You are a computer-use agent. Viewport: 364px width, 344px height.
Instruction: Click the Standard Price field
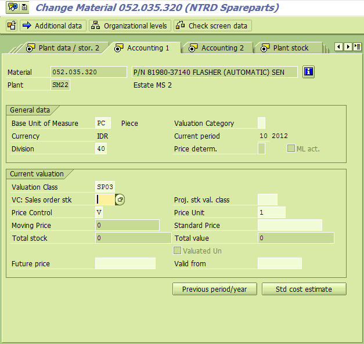(x=290, y=225)
